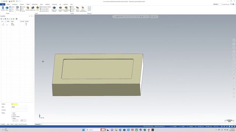
Task: Open the File menu
Action: (x=3, y=4)
